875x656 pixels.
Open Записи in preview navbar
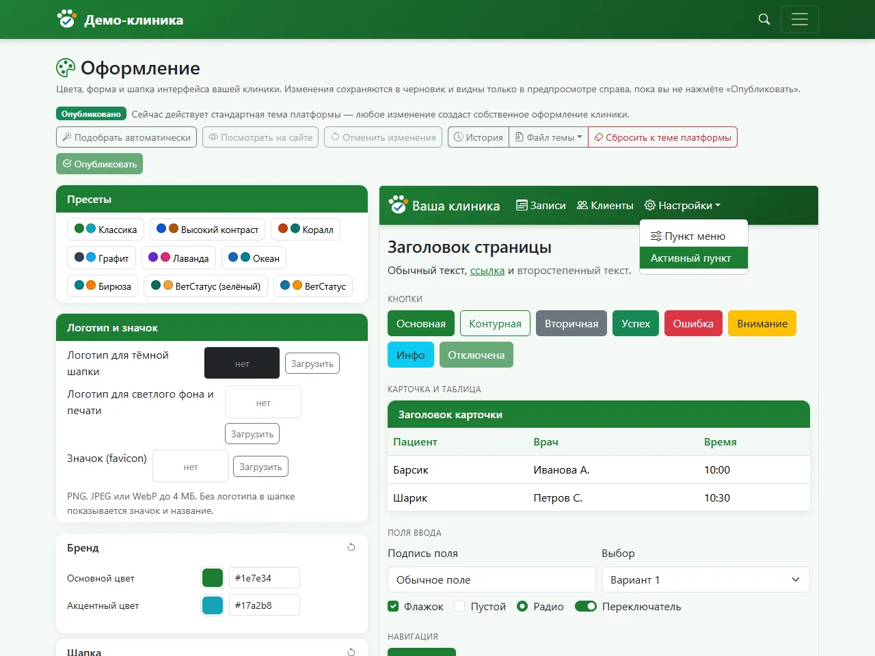click(541, 205)
